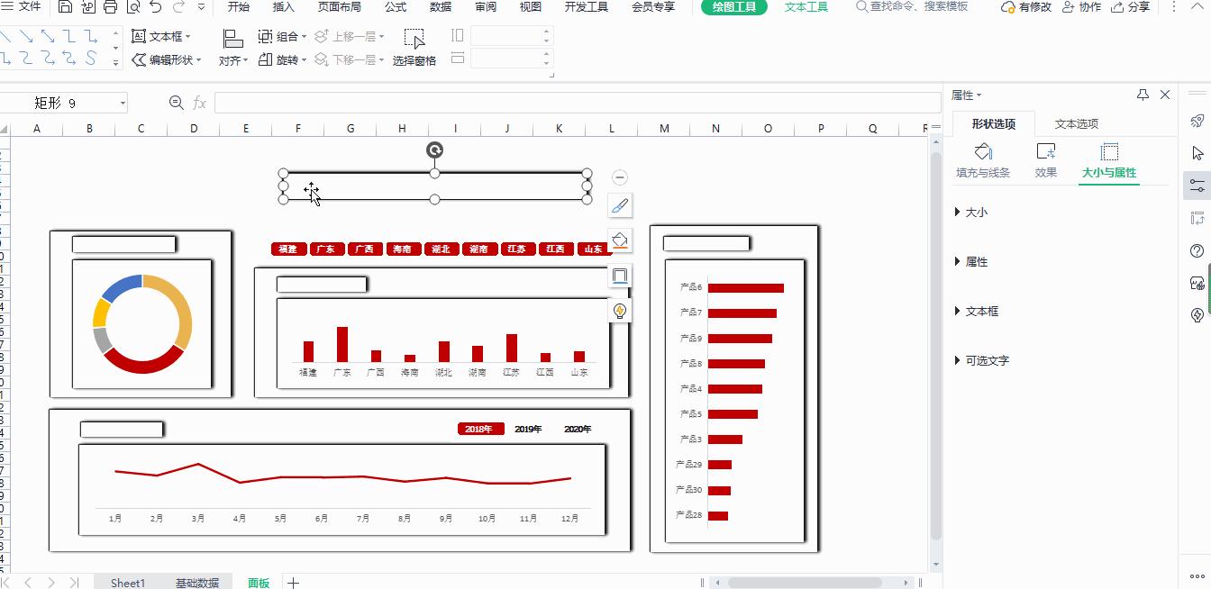Click the 选择窗格 selection pane button

[x=414, y=49]
